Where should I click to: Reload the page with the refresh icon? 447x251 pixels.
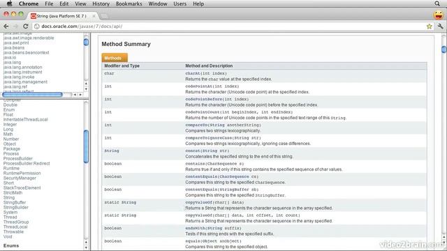[x=26, y=26]
